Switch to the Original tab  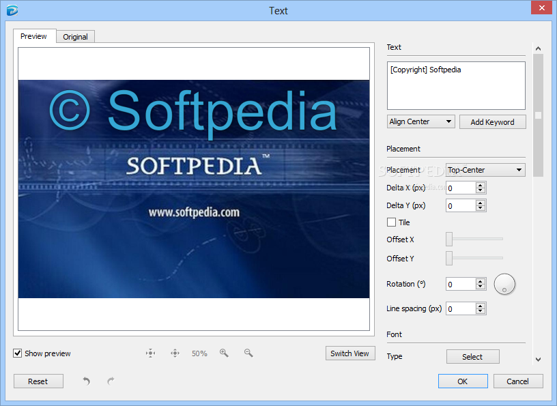(x=75, y=37)
